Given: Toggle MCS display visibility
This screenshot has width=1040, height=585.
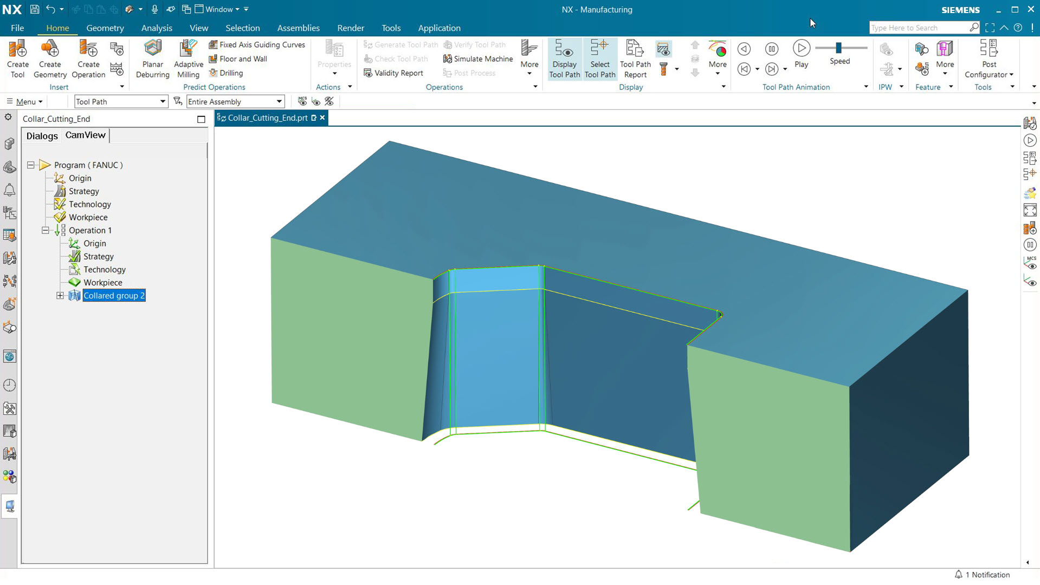Looking at the screenshot, I should (302, 101).
